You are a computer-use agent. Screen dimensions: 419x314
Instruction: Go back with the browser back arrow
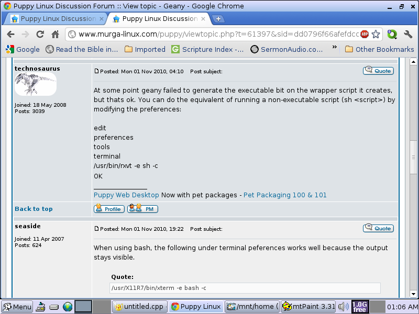click(x=10, y=34)
